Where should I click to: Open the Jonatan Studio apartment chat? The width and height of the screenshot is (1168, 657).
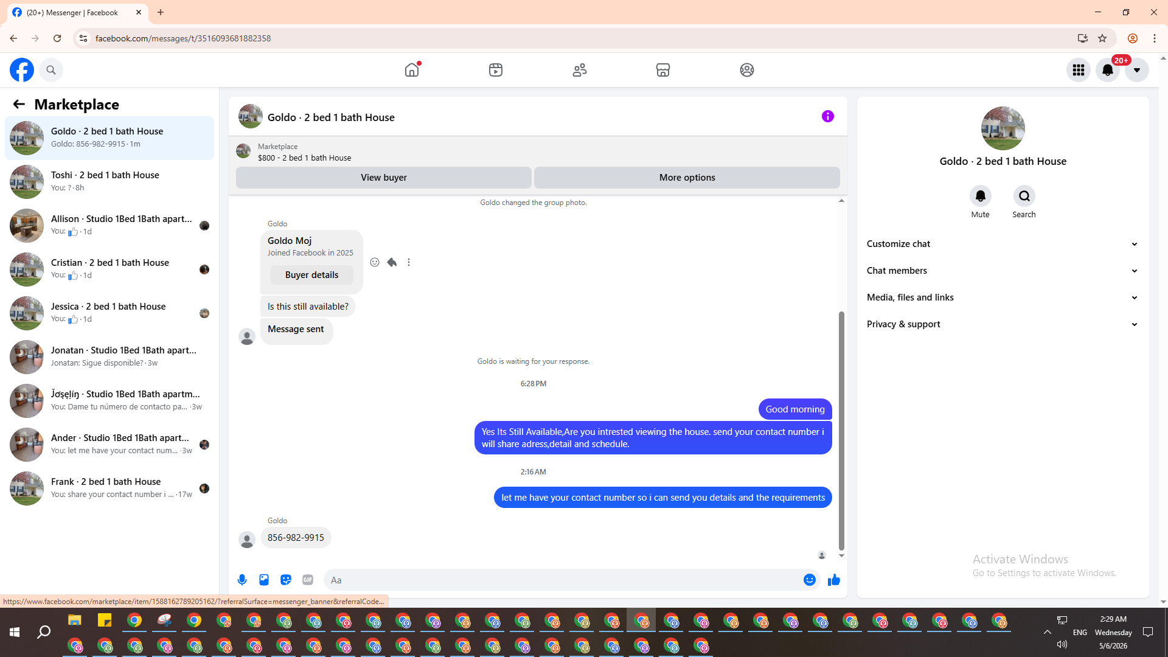tap(109, 357)
